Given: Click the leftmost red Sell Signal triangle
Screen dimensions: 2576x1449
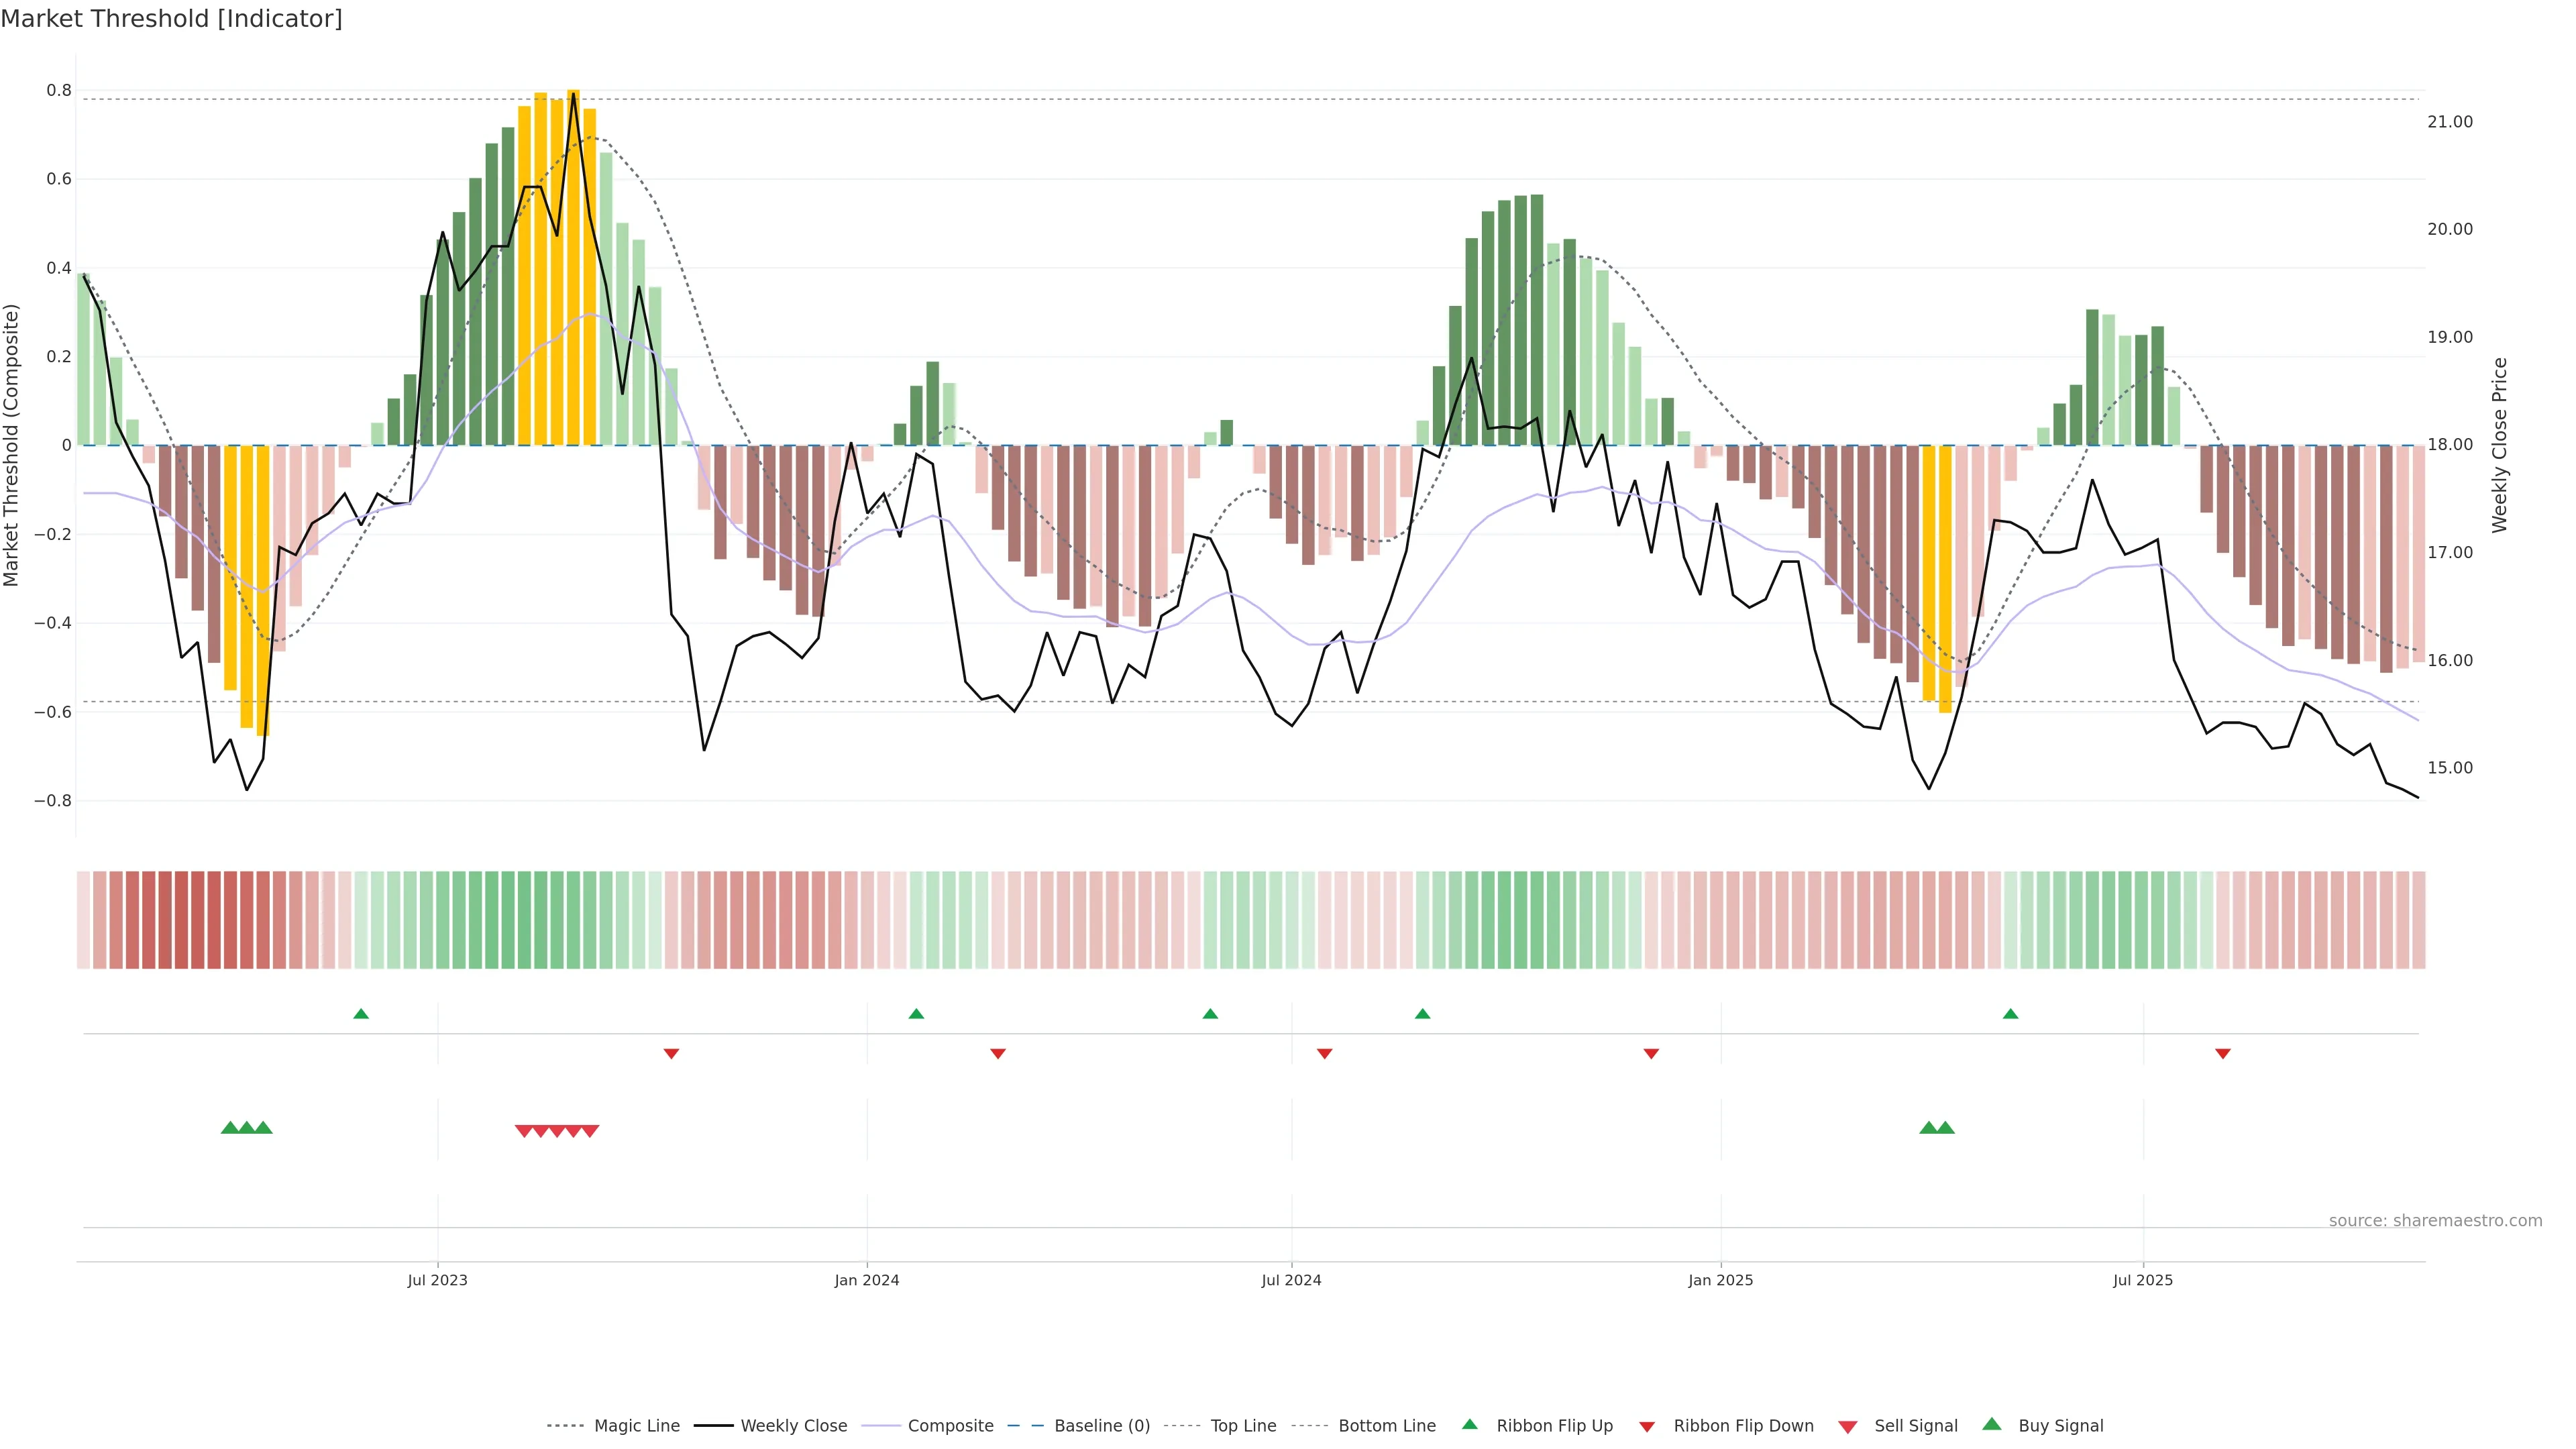Looking at the screenshot, I should [523, 1131].
